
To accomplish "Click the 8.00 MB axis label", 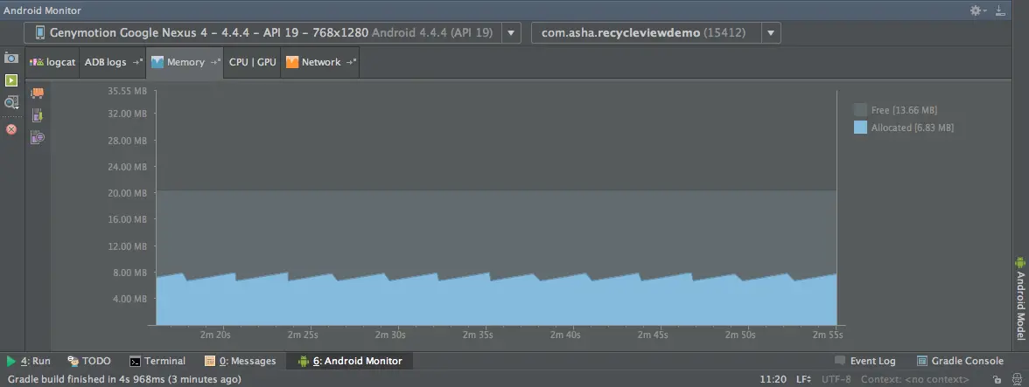I will (130, 273).
